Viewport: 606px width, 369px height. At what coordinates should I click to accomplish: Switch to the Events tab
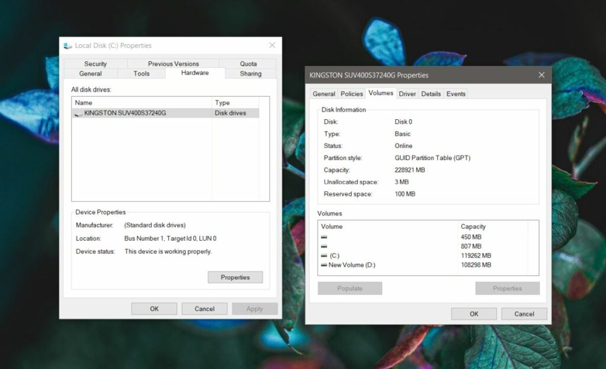(x=456, y=93)
